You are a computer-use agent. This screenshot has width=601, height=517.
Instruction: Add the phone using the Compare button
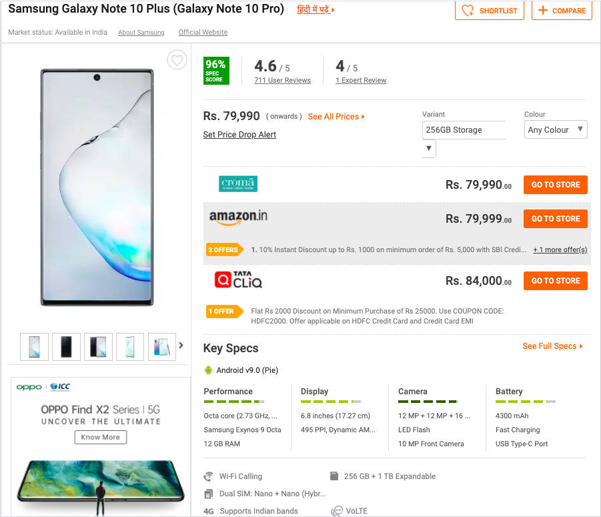(562, 11)
